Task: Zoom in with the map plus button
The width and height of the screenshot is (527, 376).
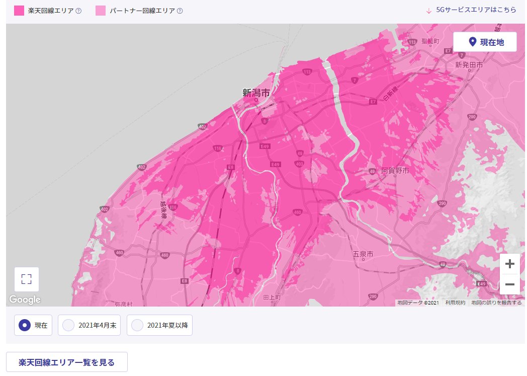Action: pyautogui.click(x=509, y=264)
